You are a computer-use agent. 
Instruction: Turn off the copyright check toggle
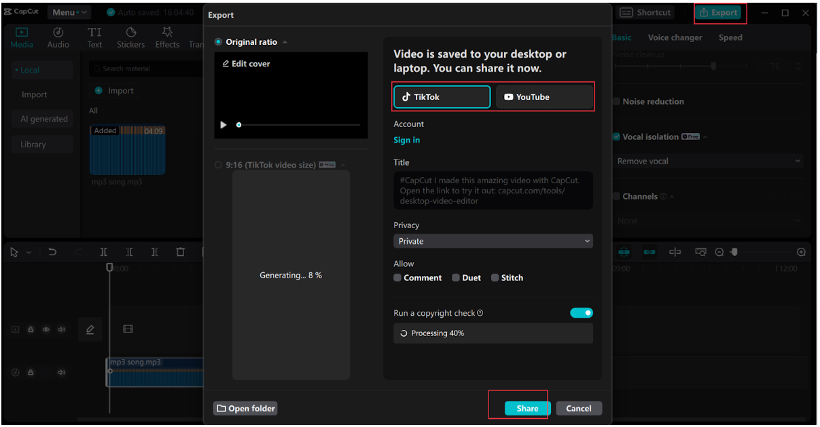pos(582,313)
